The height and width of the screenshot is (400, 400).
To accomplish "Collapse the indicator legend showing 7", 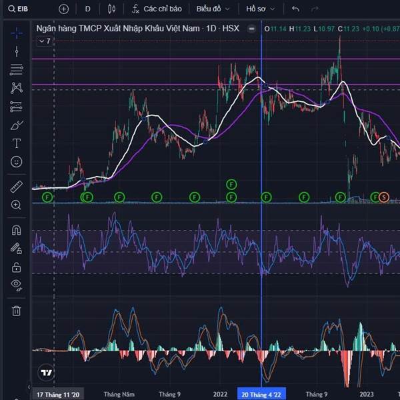I will click(x=45, y=41).
